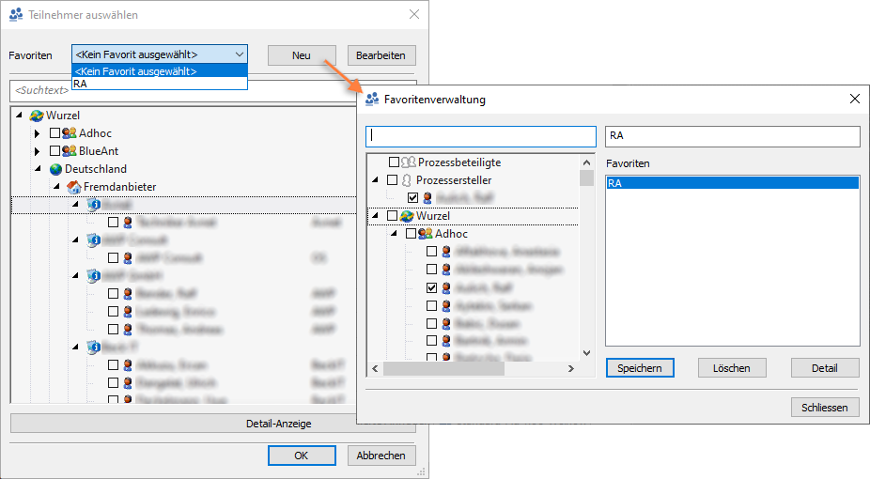The image size is (870, 479).
Task: Click the vertical scrollbar thumb in Favoritenverwaltung tree
Action: tap(587, 178)
